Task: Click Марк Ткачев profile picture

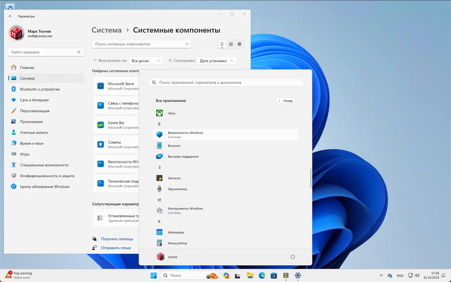Action: coord(16,33)
